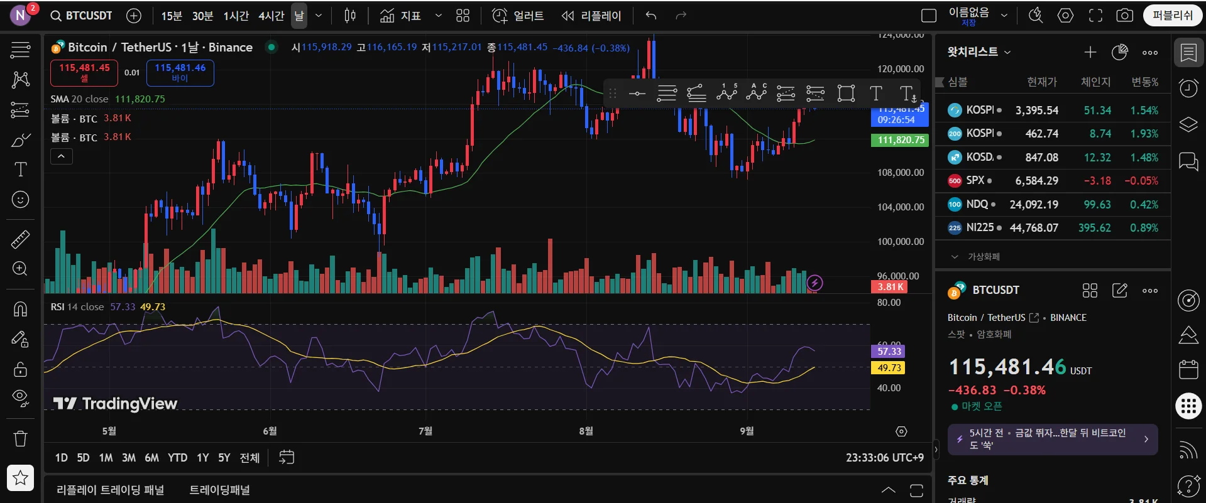
Task: Select the Fibonacci retracement tool in left toolbar
Action: pyautogui.click(x=21, y=110)
